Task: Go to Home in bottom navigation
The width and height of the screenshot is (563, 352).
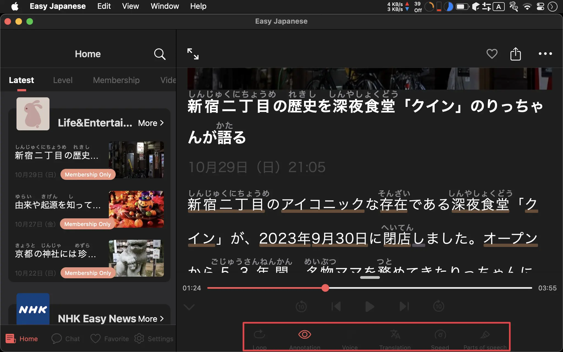Action: click(22, 339)
